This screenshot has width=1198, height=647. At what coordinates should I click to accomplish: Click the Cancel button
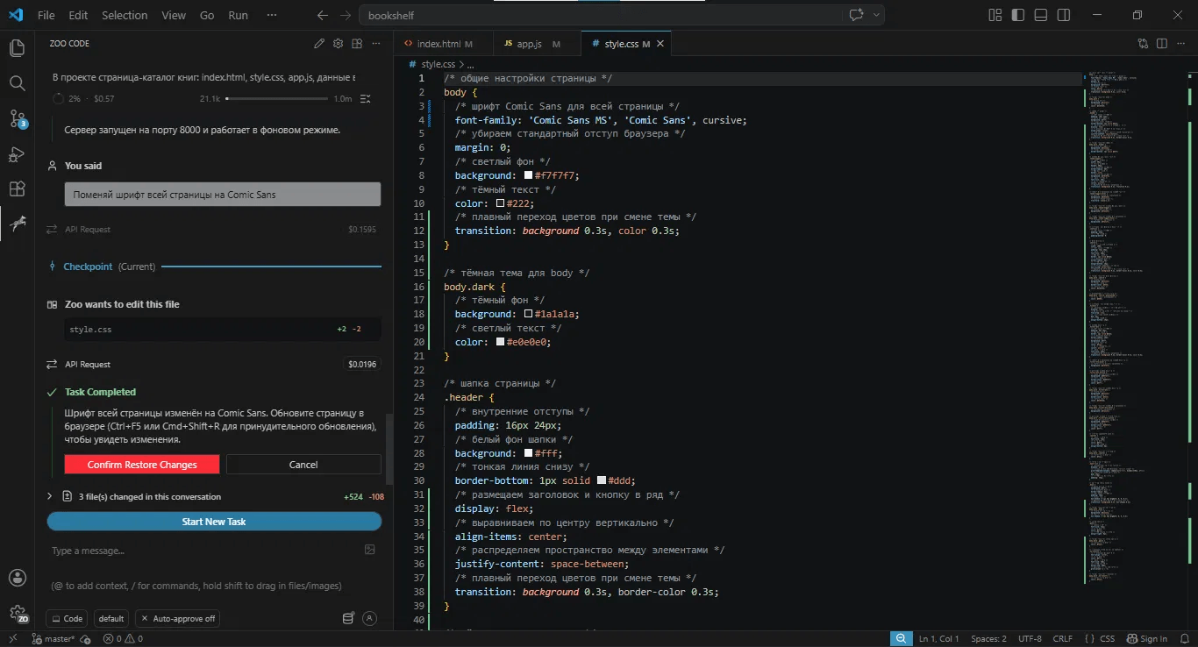303,465
